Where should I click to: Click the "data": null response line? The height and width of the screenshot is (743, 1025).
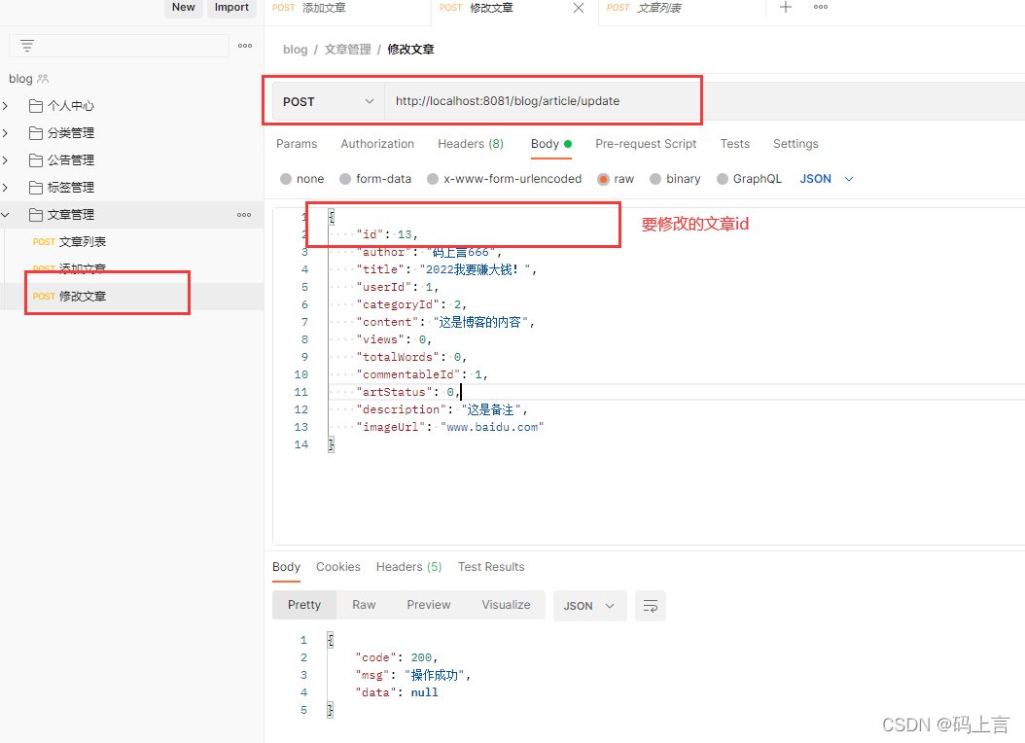tap(397, 692)
